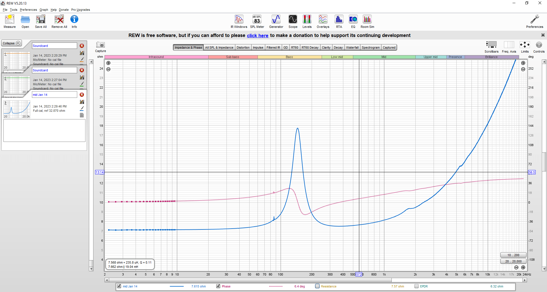Screen dimensions: 547x292
Task: Open the Pro Upgrades menu
Action: click(80, 10)
